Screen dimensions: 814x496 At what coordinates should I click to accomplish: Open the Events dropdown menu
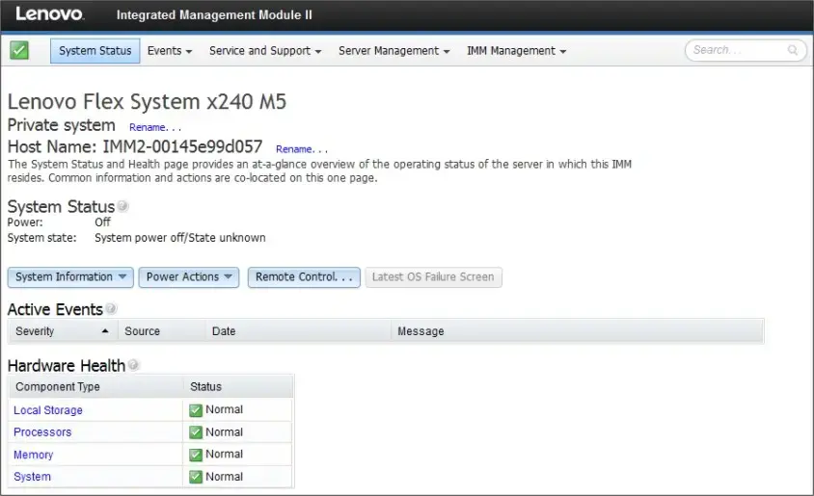170,51
